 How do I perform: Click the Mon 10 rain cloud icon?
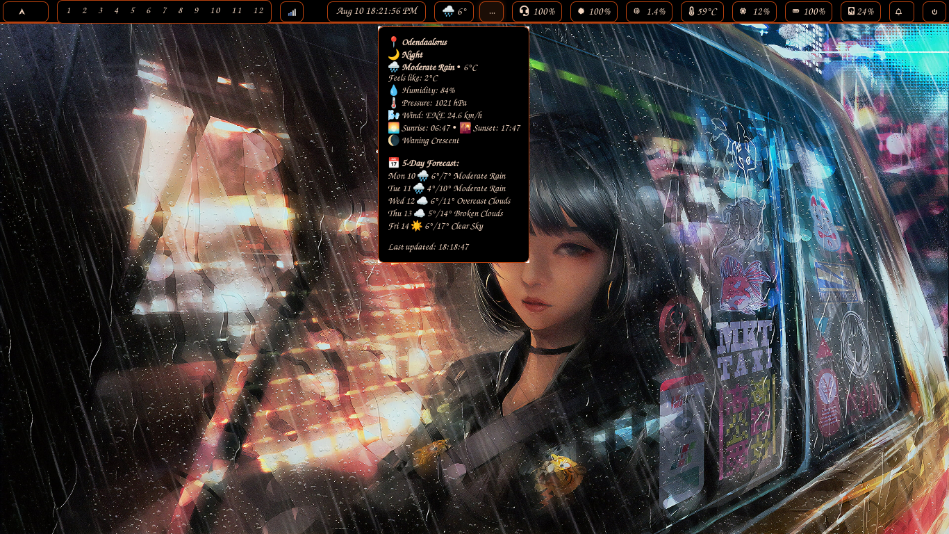(423, 176)
